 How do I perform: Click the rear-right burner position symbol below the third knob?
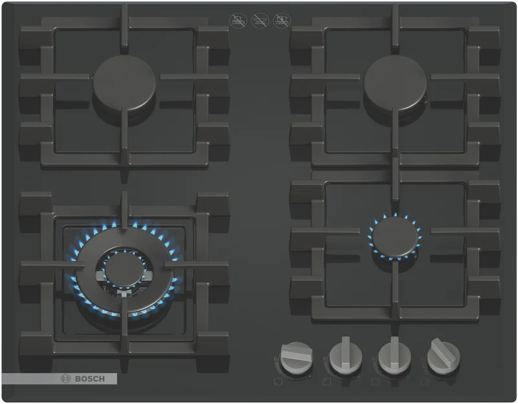click(x=376, y=382)
